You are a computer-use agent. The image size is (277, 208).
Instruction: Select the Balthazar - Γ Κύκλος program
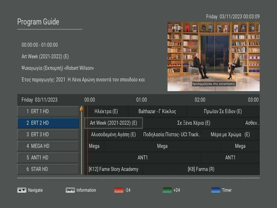pos(157,112)
